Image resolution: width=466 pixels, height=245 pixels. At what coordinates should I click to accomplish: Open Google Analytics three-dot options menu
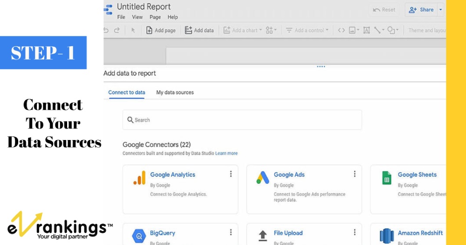coord(231,174)
